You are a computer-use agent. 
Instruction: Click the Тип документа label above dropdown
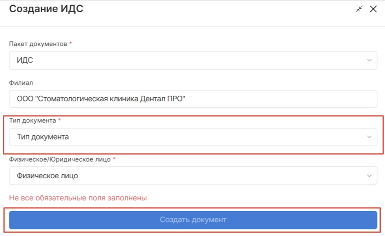32,120
